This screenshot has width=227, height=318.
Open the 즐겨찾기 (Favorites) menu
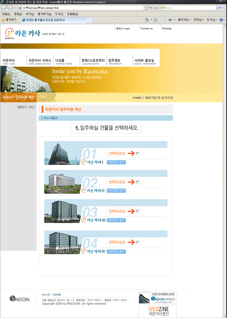pyautogui.click(x=44, y=14)
